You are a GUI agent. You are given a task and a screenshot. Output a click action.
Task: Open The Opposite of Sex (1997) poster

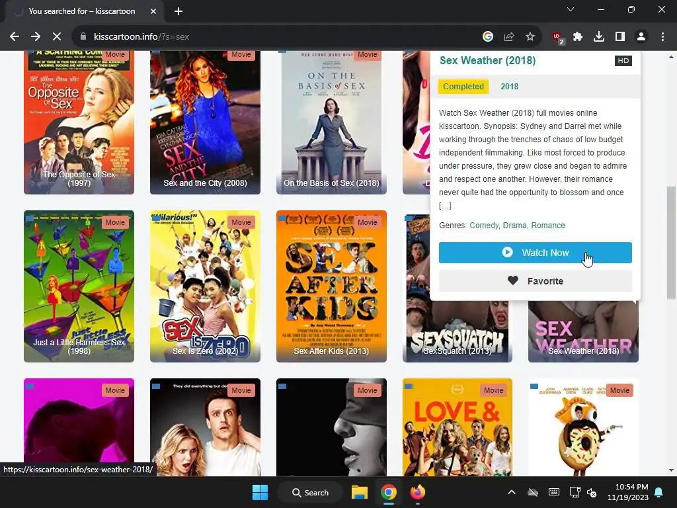tap(79, 122)
